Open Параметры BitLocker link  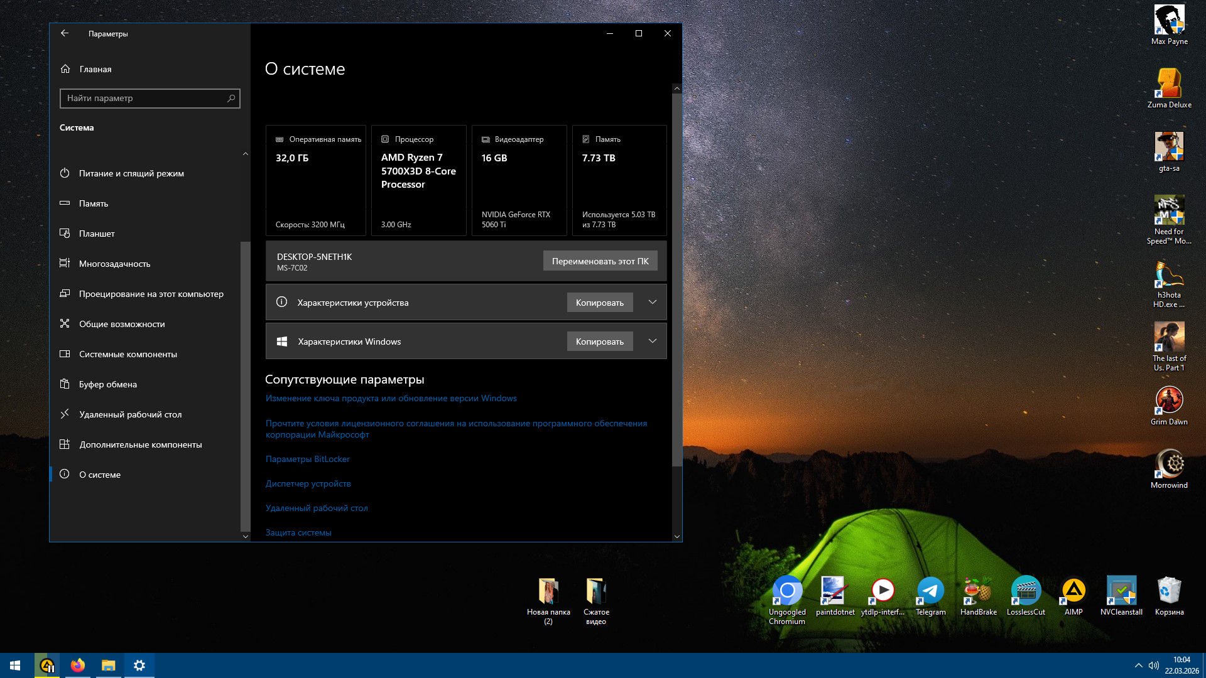(x=308, y=459)
